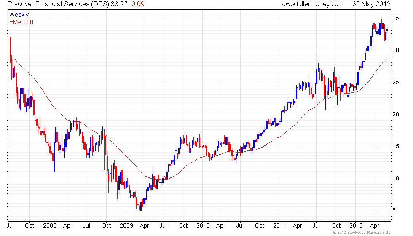Click the x-axis label '2011'
Viewport: 413px width, 236px height.
[x=279, y=226]
